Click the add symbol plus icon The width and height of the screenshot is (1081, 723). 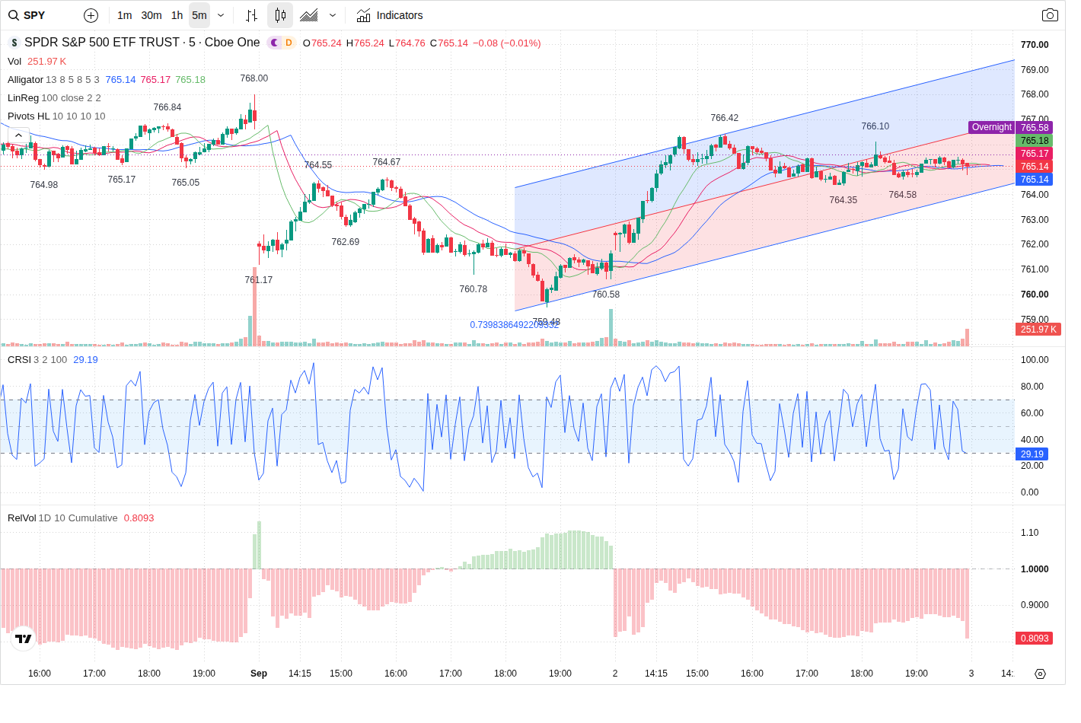coord(91,15)
